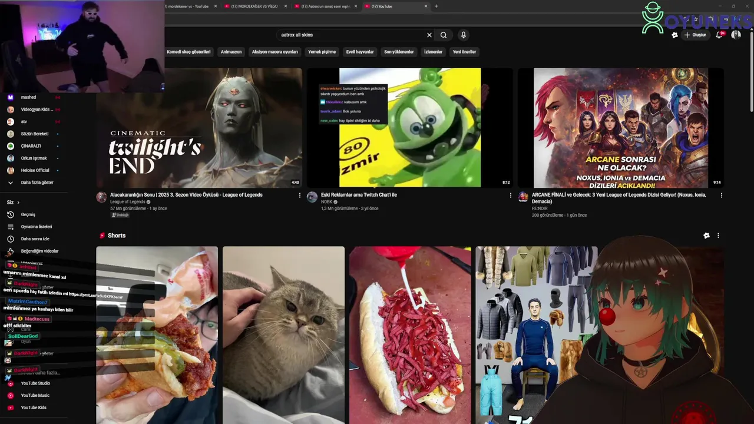Open Orkun Işıtmak channel

coord(35,158)
